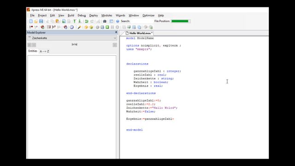Screen dimensions: 295x166
Task: Click the grey Redo arrow icon
Action: coord(92,21)
